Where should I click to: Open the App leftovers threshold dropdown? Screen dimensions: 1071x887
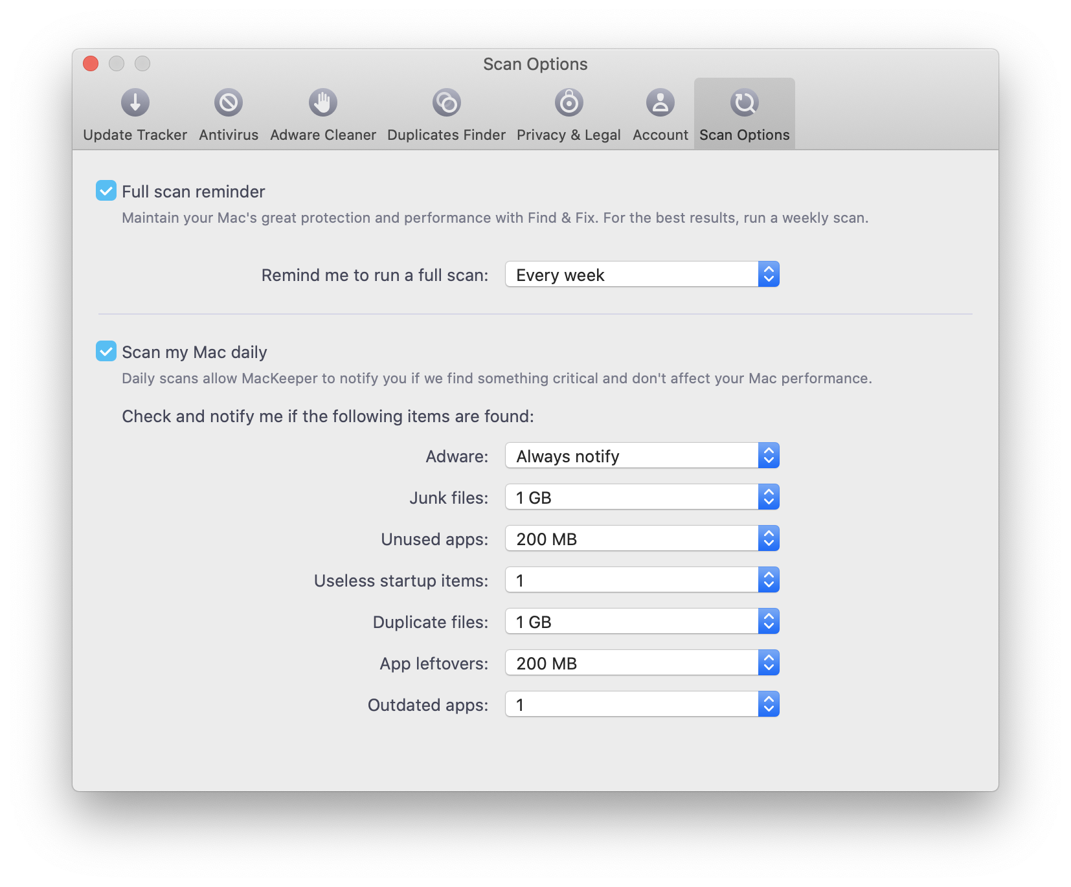tap(642, 663)
